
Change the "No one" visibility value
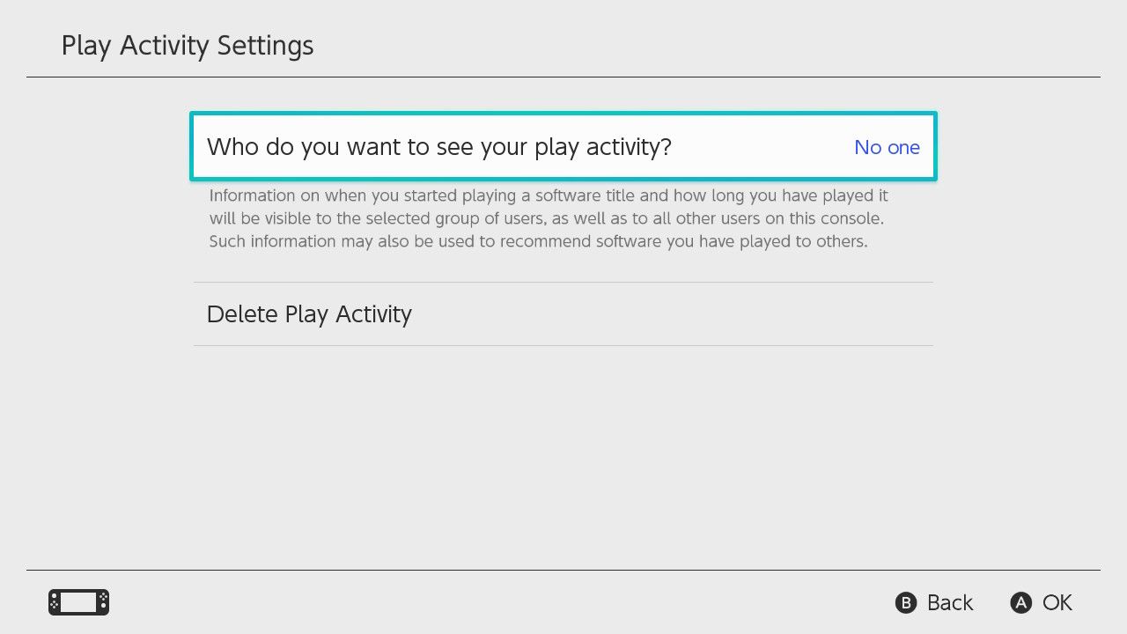tap(887, 147)
